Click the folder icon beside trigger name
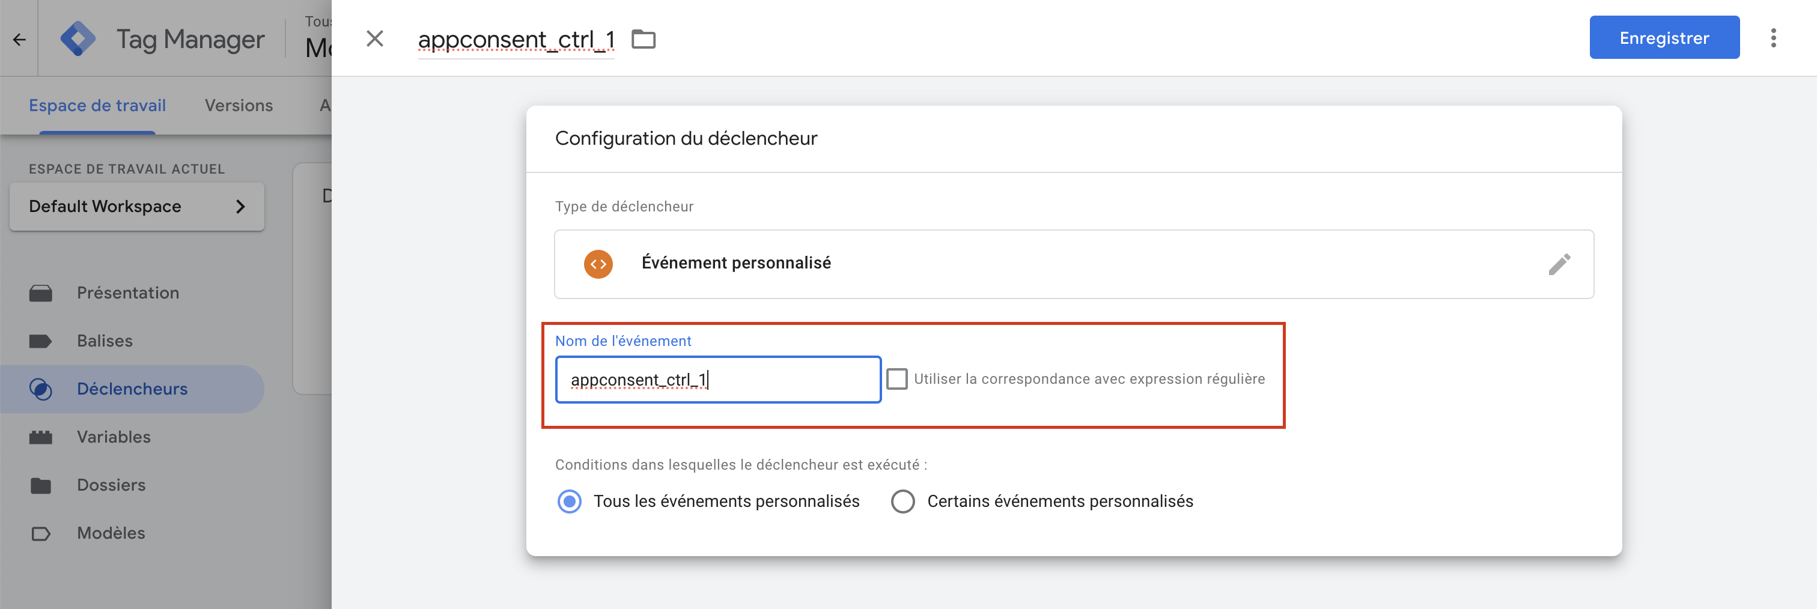The image size is (1817, 609). 642,40
